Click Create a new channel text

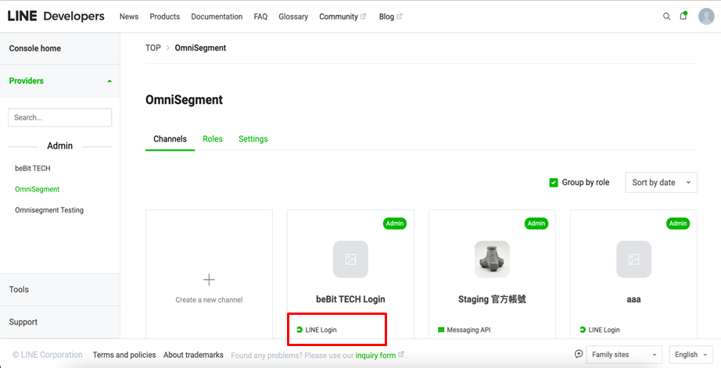click(209, 299)
